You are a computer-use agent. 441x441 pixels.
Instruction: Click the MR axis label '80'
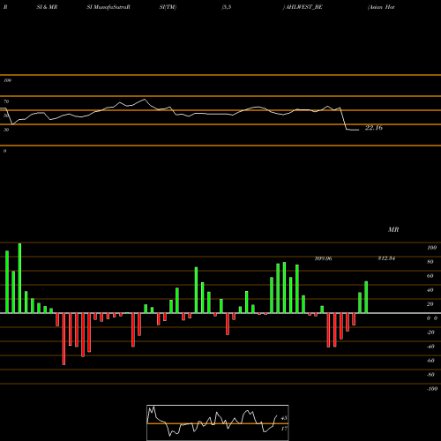pos(430,262)
